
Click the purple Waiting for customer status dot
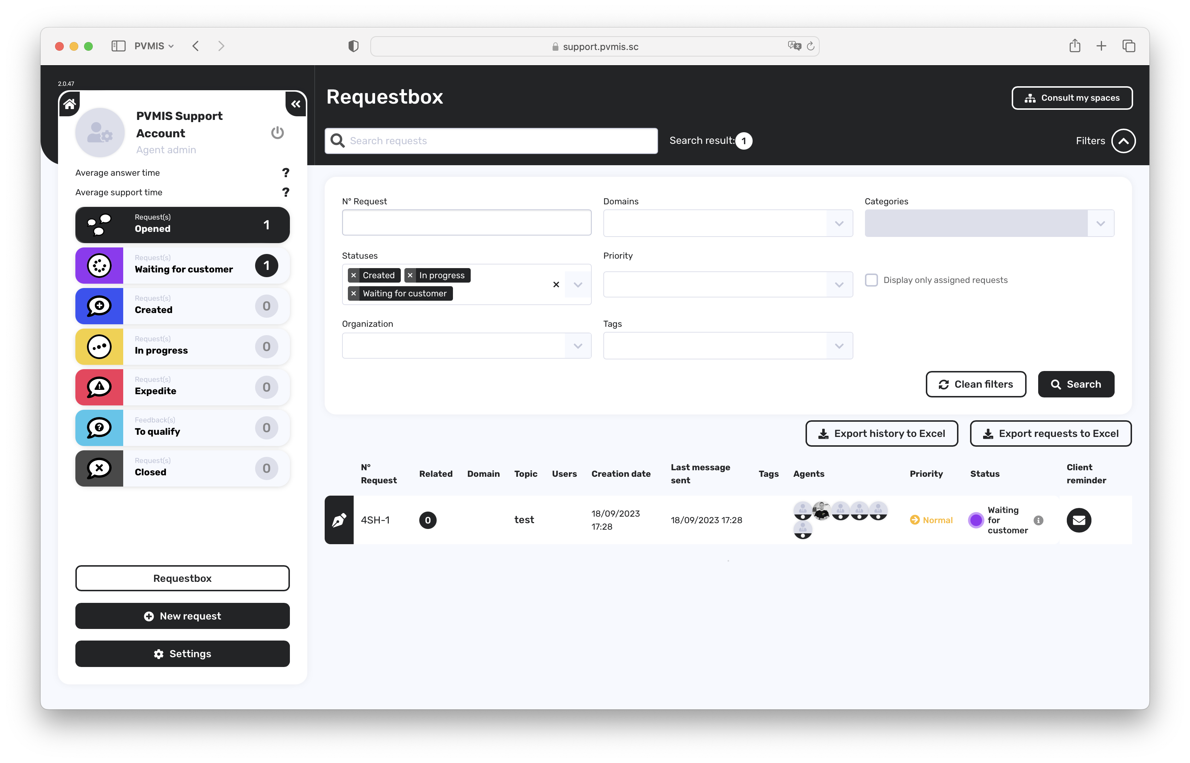[x=976, y=520]
